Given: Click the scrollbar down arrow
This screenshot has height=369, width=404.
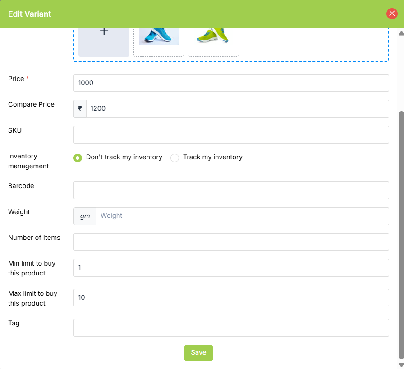Looking at the screenshot, I should pyautogui.click(x=401, y=364).
